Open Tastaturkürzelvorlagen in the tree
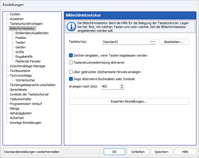Image resolution: width=199 pixels, height=158 pixels. point(26,24)
